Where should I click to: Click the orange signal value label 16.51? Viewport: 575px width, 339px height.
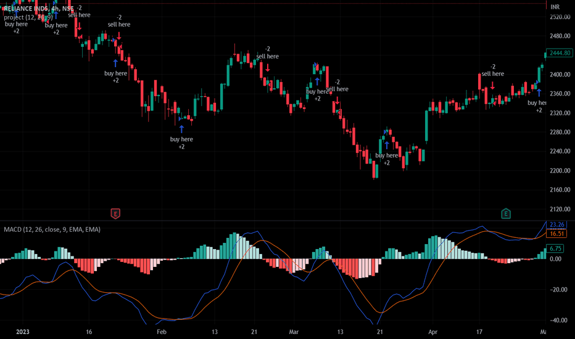tap(556, 234)
